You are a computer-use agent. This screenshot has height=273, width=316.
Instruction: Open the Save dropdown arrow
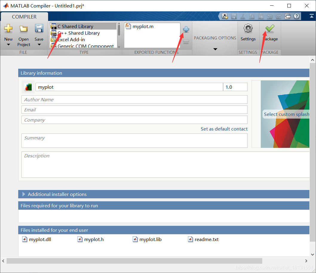tap(39, 45)
